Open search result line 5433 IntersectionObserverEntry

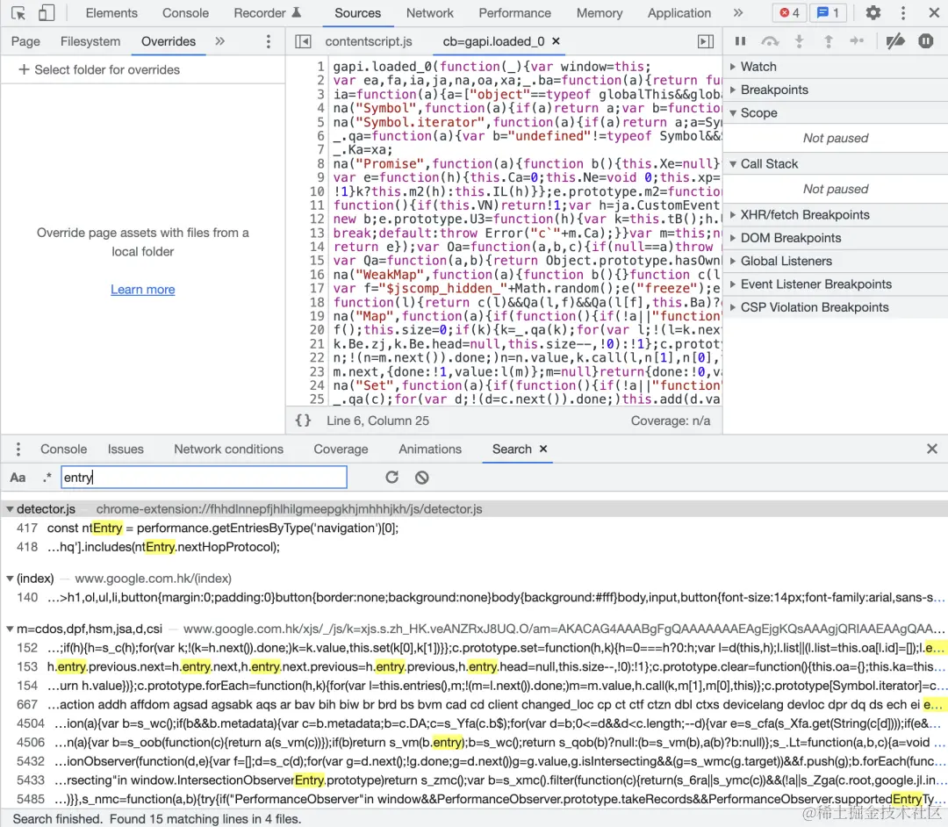pos(474,780)
